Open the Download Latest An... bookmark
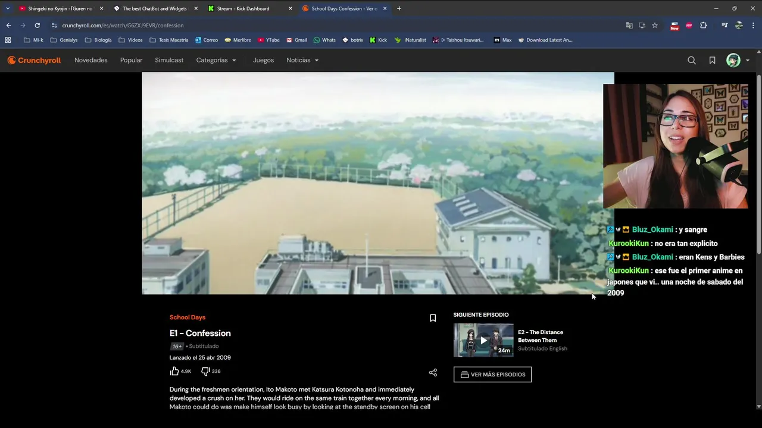762x428 pixels. click(545, 40)
